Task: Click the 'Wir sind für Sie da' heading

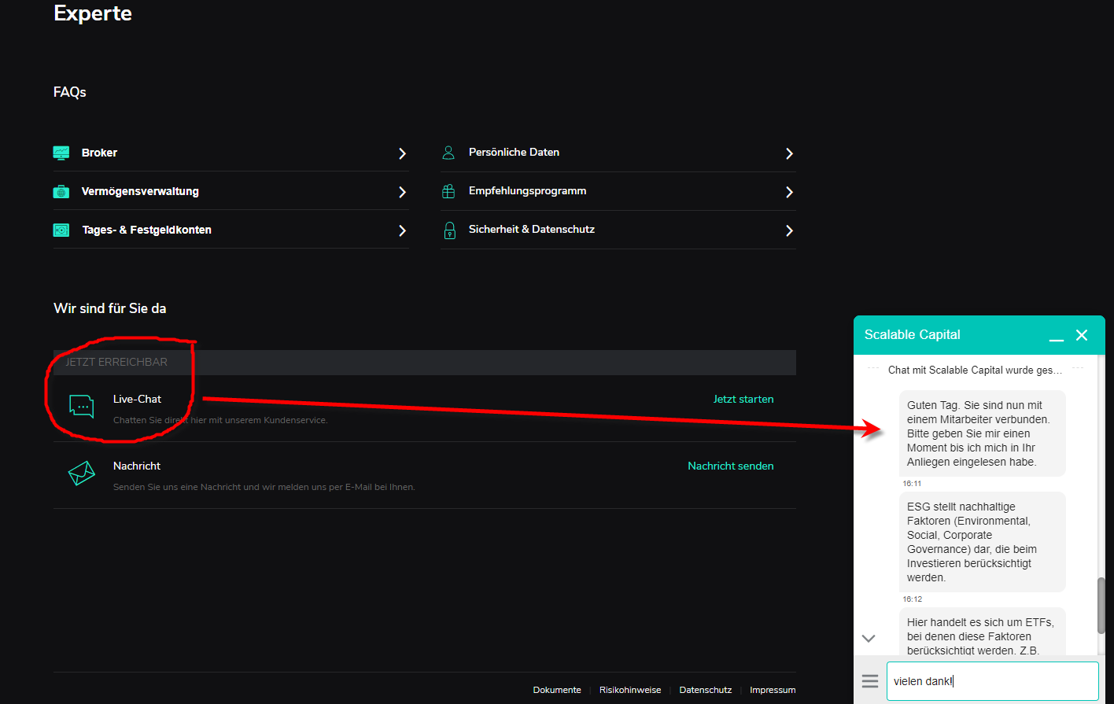Action: tap(109, 308)
